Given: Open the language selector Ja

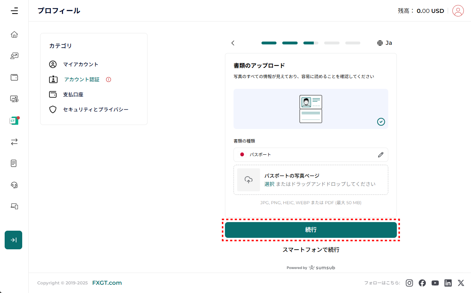Looking at the screenshot, I should 385,43.
